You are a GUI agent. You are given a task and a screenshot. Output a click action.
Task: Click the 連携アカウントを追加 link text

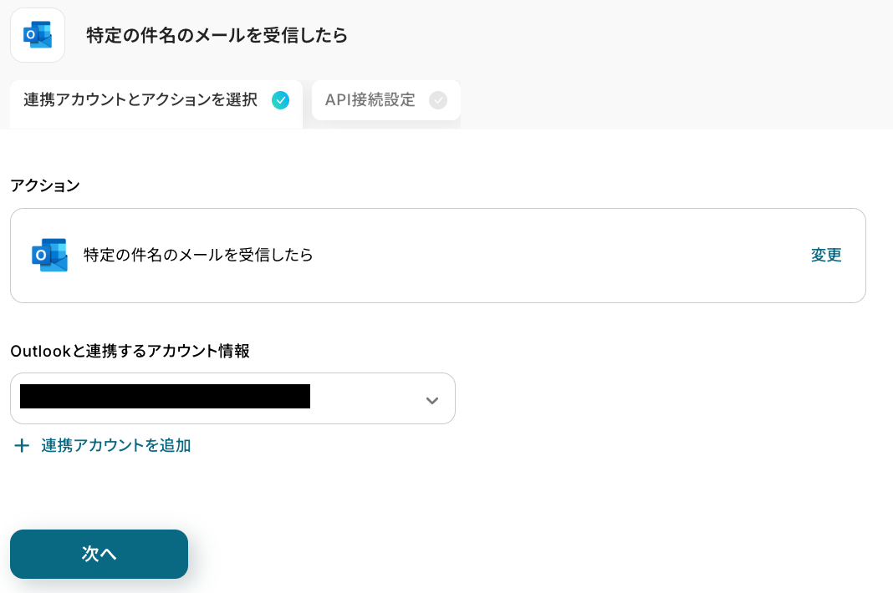coord(116,446)
